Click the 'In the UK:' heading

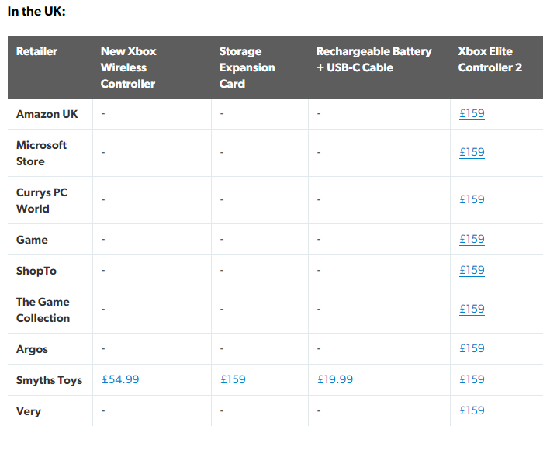[x=36, y=12]
